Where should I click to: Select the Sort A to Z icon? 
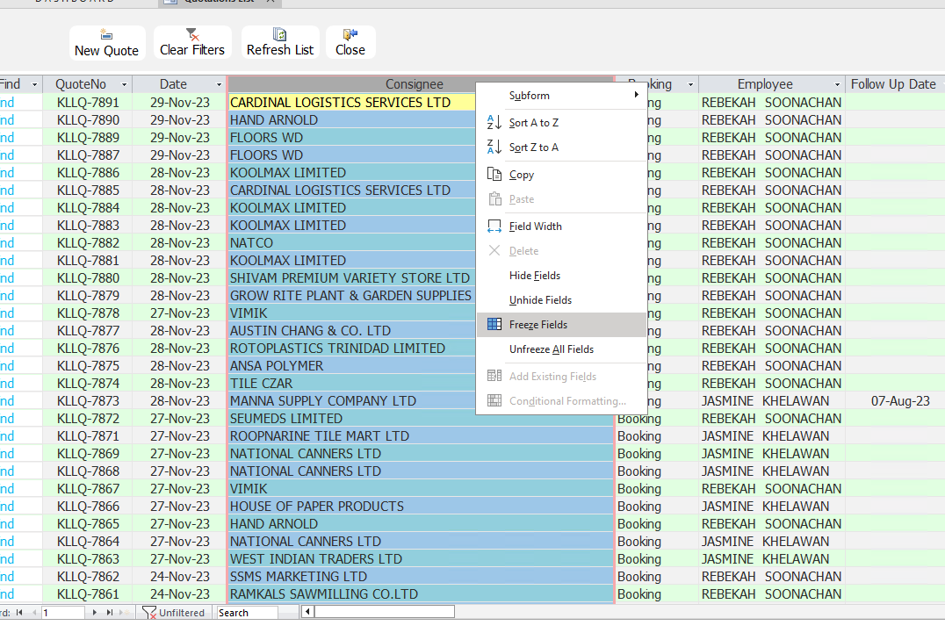(495, 122)
